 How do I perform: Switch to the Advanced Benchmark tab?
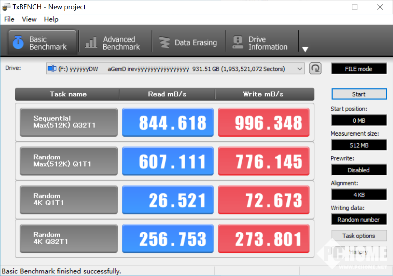pyautogui.click(x=115, y=43)
